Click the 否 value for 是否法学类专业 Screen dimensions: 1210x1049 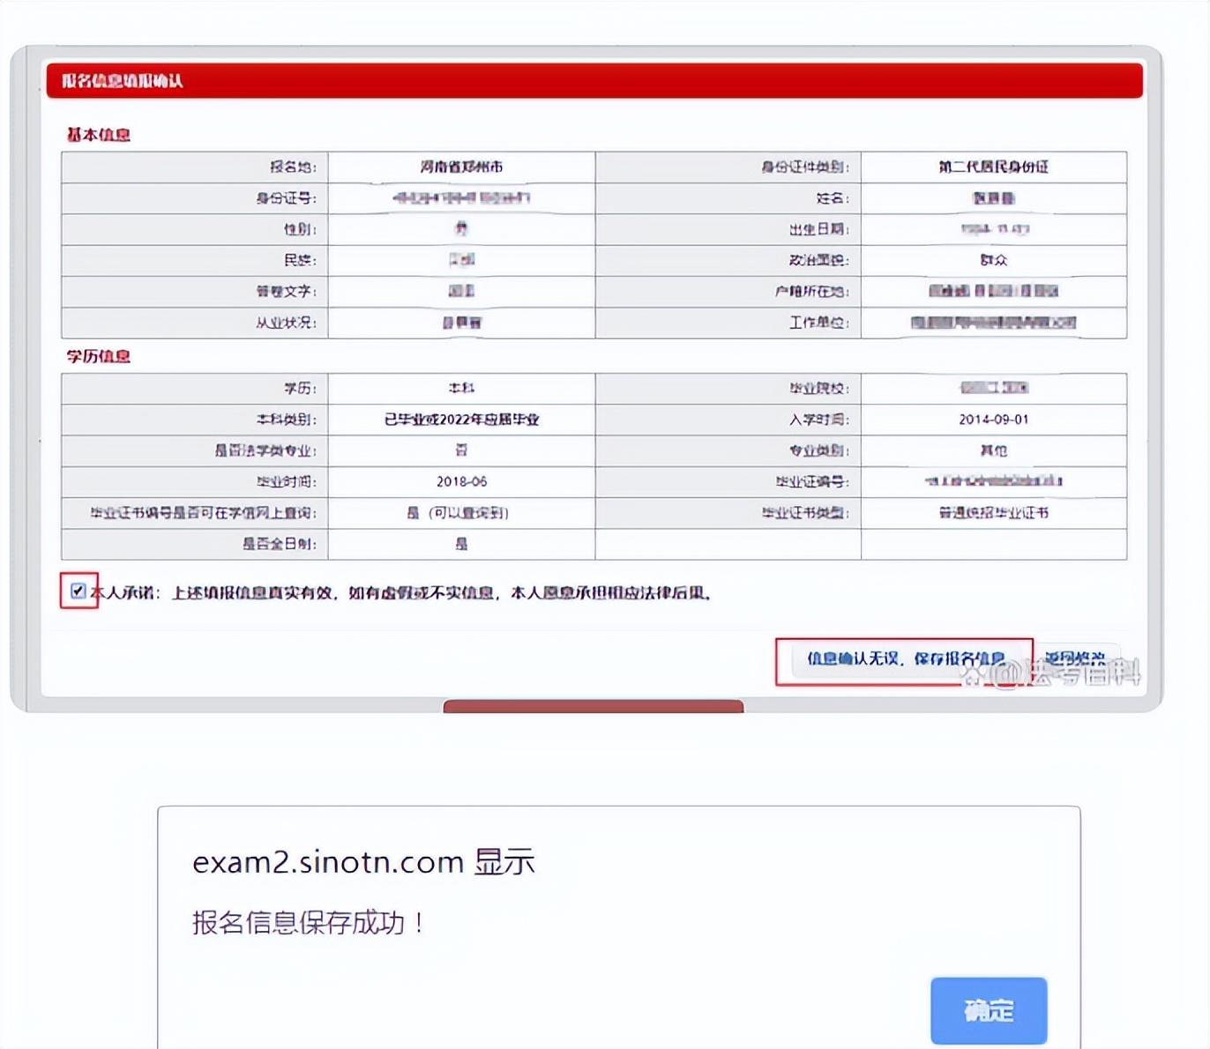pos(461,450)
